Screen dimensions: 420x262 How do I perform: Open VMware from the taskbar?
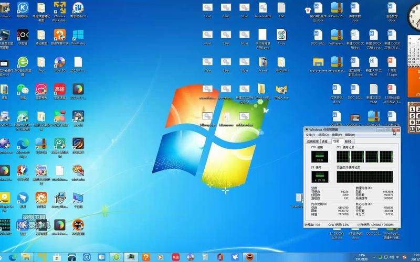(x=42, y=257)
